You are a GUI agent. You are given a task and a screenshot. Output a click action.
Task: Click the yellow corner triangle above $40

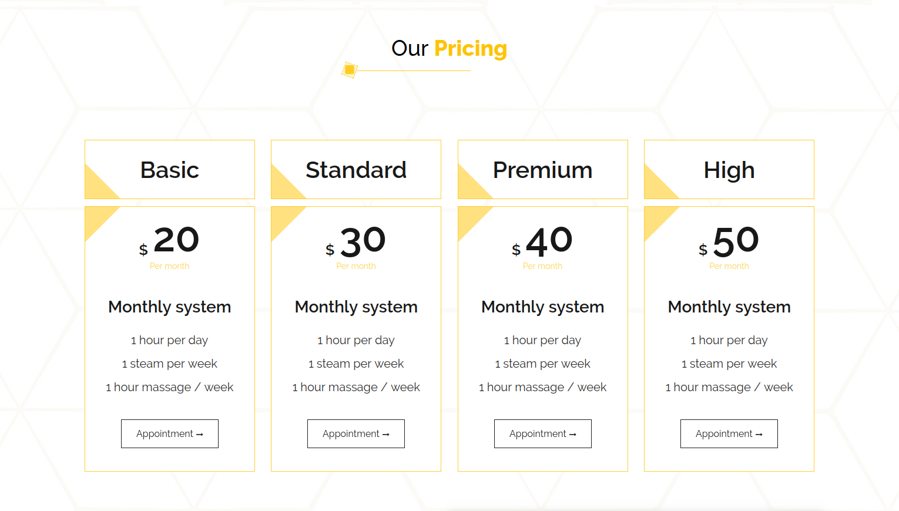tap(470, 218)
